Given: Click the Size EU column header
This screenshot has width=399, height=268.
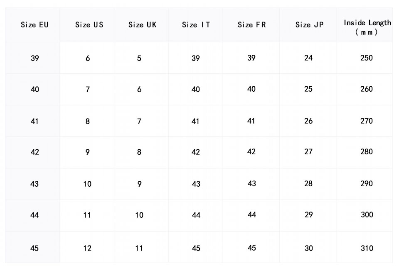Looking at the screenshot, I should coord(34,25).
